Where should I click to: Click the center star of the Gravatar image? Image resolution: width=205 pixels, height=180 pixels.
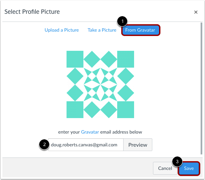[100, 84]
